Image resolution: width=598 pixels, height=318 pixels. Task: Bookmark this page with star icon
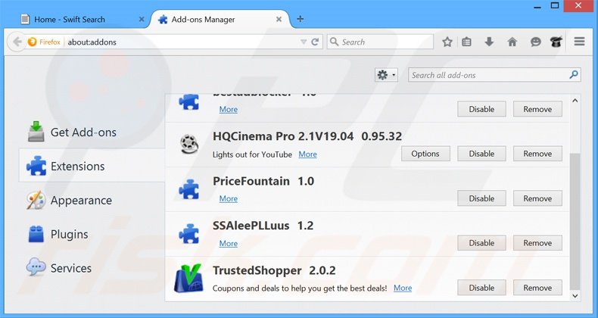click(x=447, y=42)
